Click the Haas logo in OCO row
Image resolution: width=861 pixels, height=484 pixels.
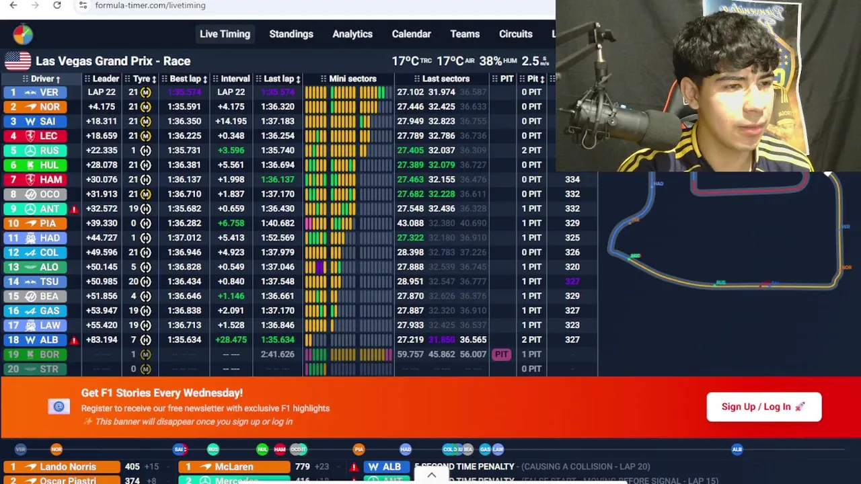pos(30,194)
